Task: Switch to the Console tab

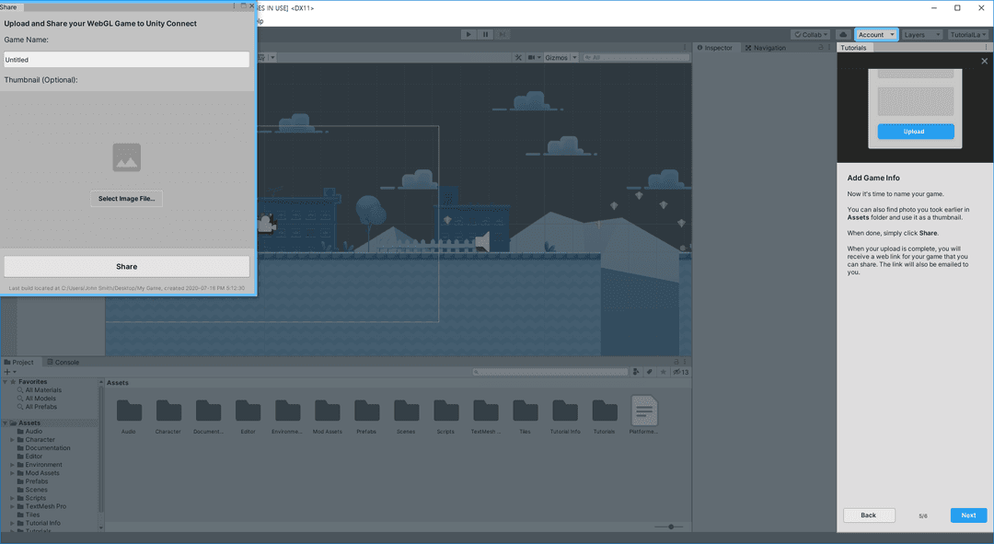Action: 62,362
